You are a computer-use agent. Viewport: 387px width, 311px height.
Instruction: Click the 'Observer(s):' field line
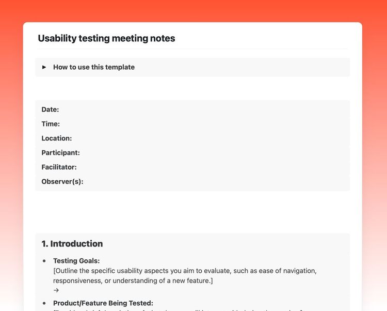point(62,182)
